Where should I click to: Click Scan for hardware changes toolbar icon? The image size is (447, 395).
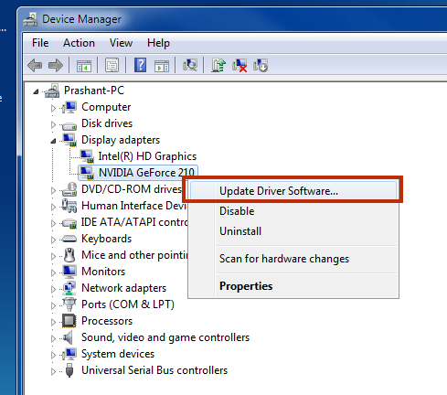[x=190, y=65]
